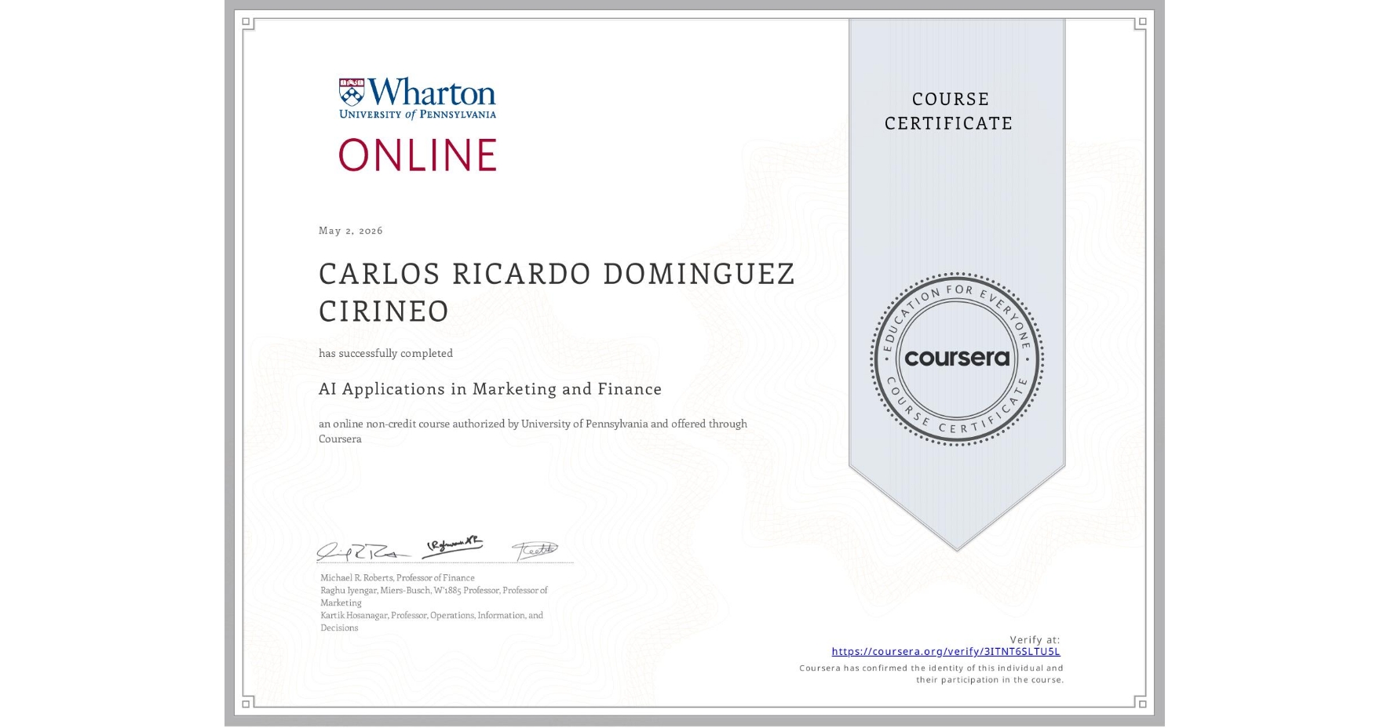Click the red ONLINE wordmark

click(418, 155)
